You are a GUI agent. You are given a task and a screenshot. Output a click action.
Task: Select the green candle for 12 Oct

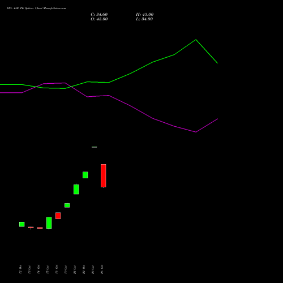pyautogui.click(x=22, y=224)
